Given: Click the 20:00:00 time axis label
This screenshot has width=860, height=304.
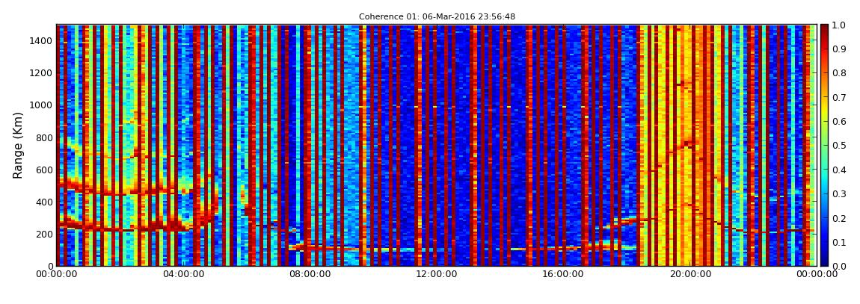Looking at the screenshot, I should click(x=689, y=274).
